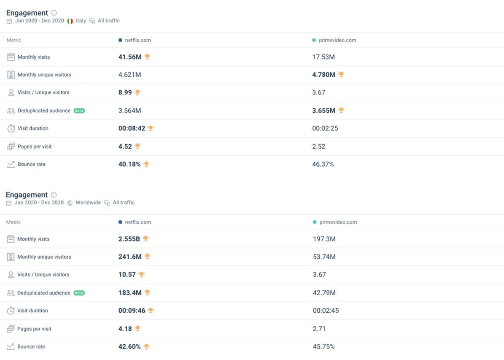Click the trophy icon next to 00:08:42
Viewport: 504px width, 360px height.
151,128
